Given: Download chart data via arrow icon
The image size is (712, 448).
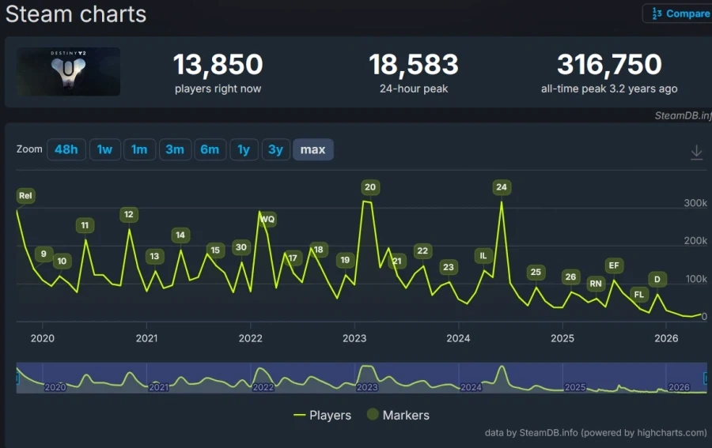Looking at the screenshot, I should 696,152.
